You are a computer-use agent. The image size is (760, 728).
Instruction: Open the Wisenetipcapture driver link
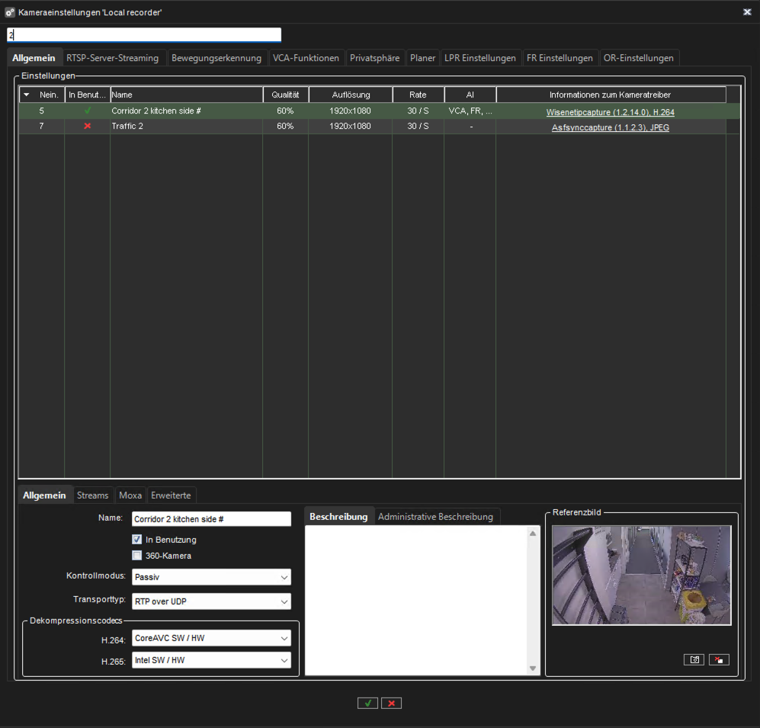tap(611, 111)
